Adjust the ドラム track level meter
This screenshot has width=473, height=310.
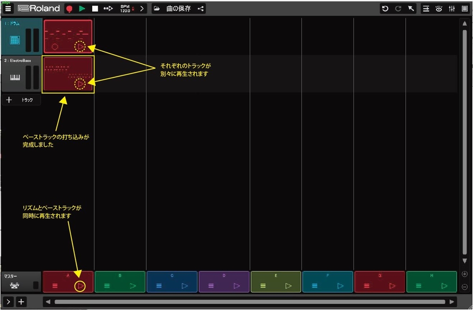tap(32, 39)
